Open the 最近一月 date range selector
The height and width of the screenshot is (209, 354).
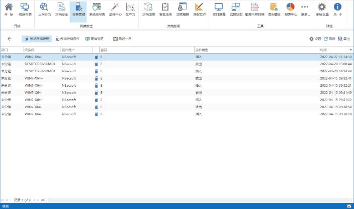click(x=122, y=39)
